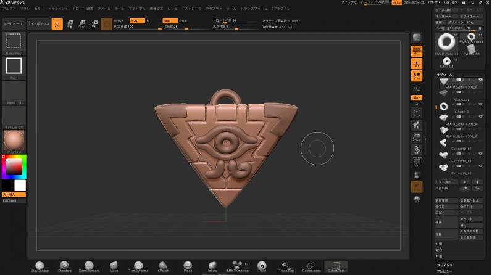Open the PolySkin material sphere
This screenshot has width=492, height=275.
14,141
